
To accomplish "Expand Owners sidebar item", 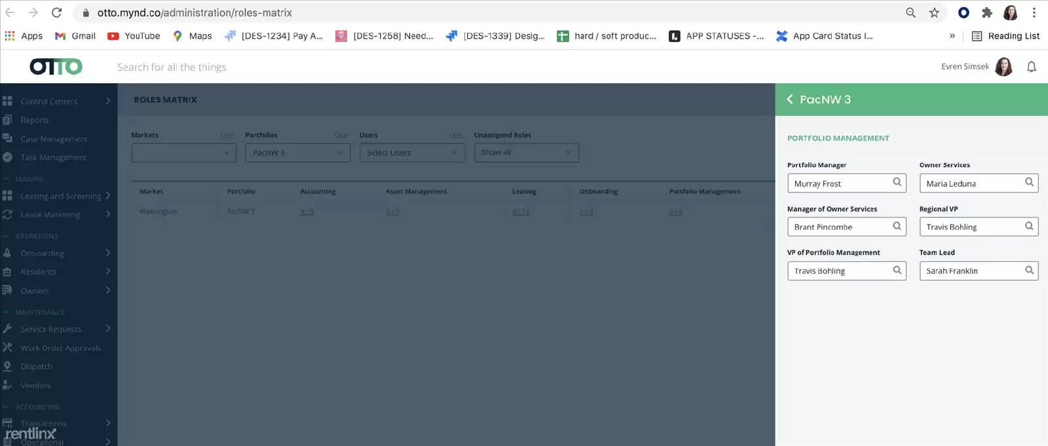I will coord(57,291).
